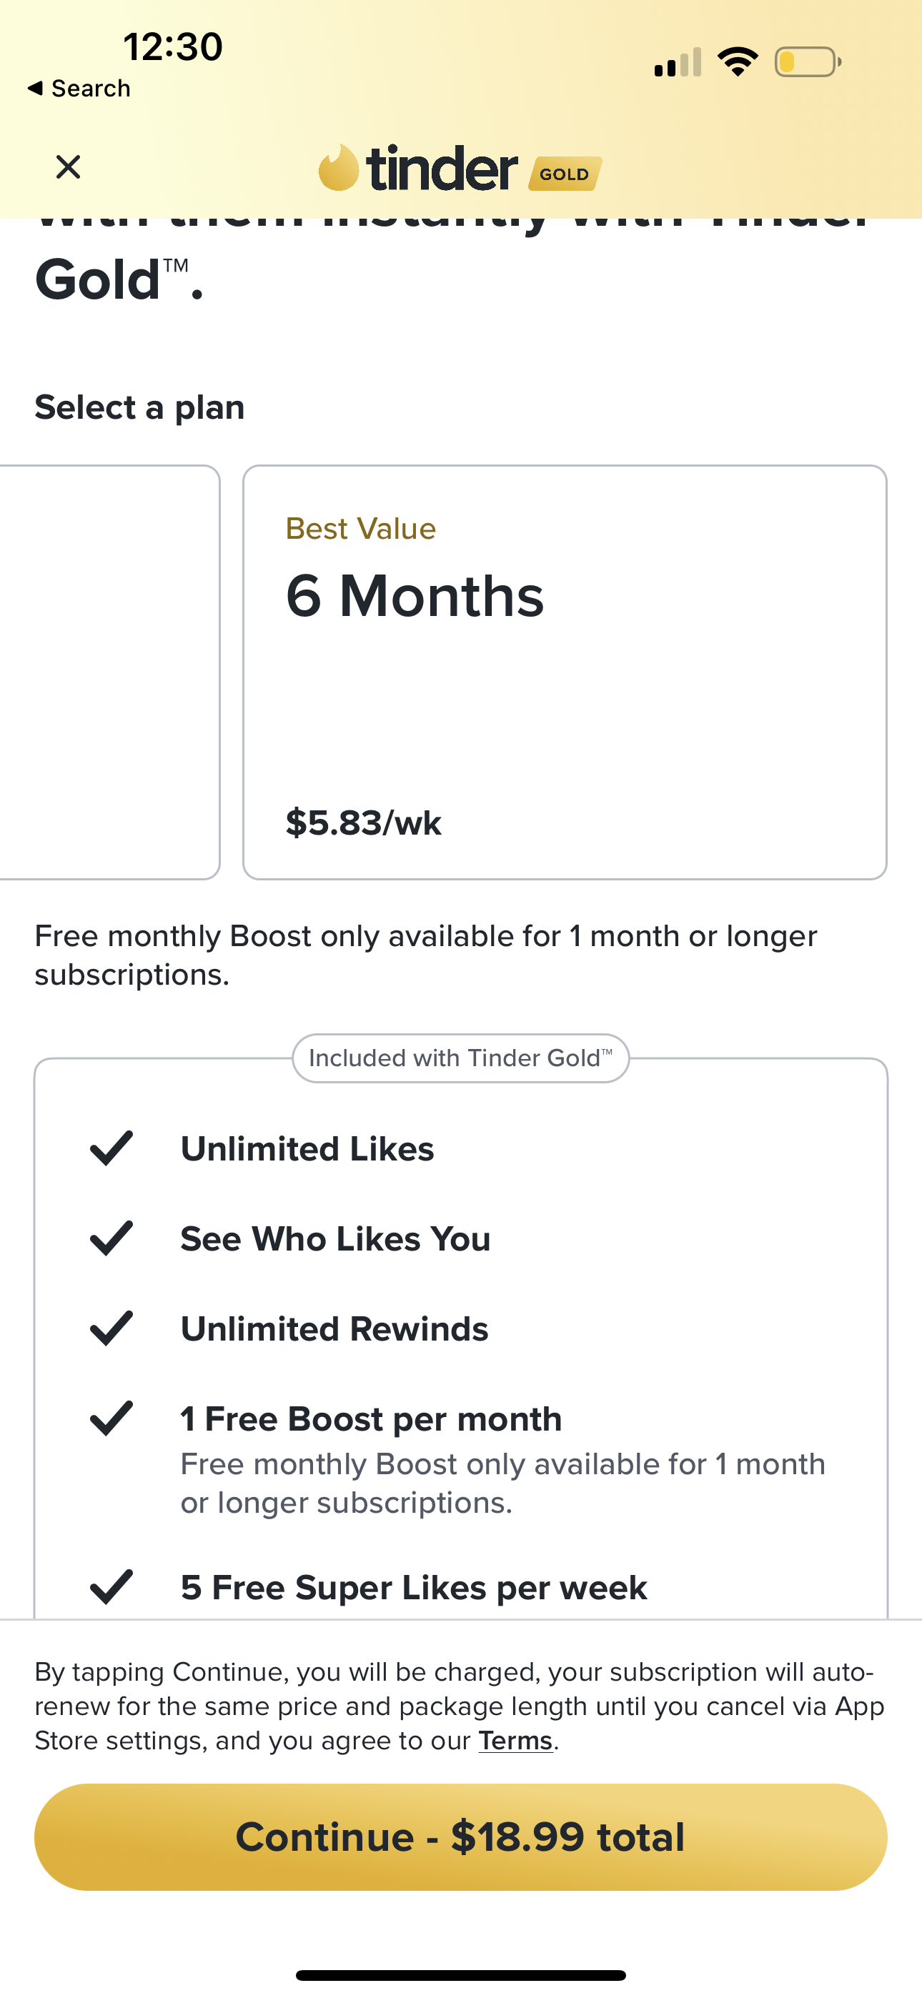Tap the $5.83/wk price text

(x=363, y=822)
